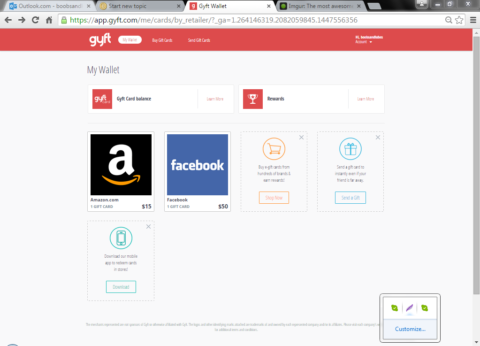Click the teal mobile phone icon
Screen dimensions: 480x346
point(121,238)
